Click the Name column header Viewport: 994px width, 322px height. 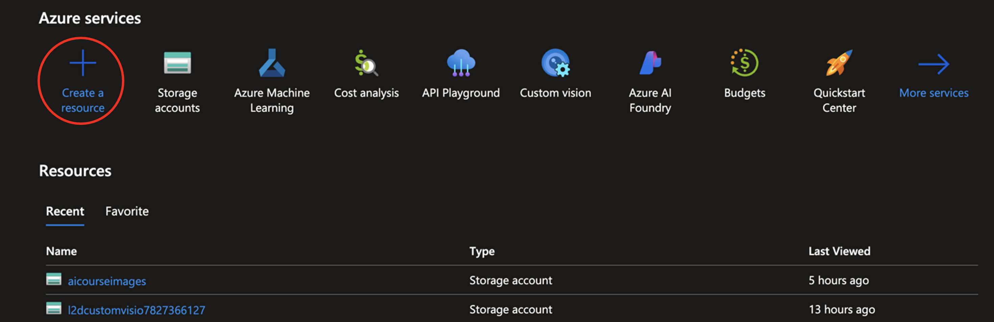(x=61, y=251)
